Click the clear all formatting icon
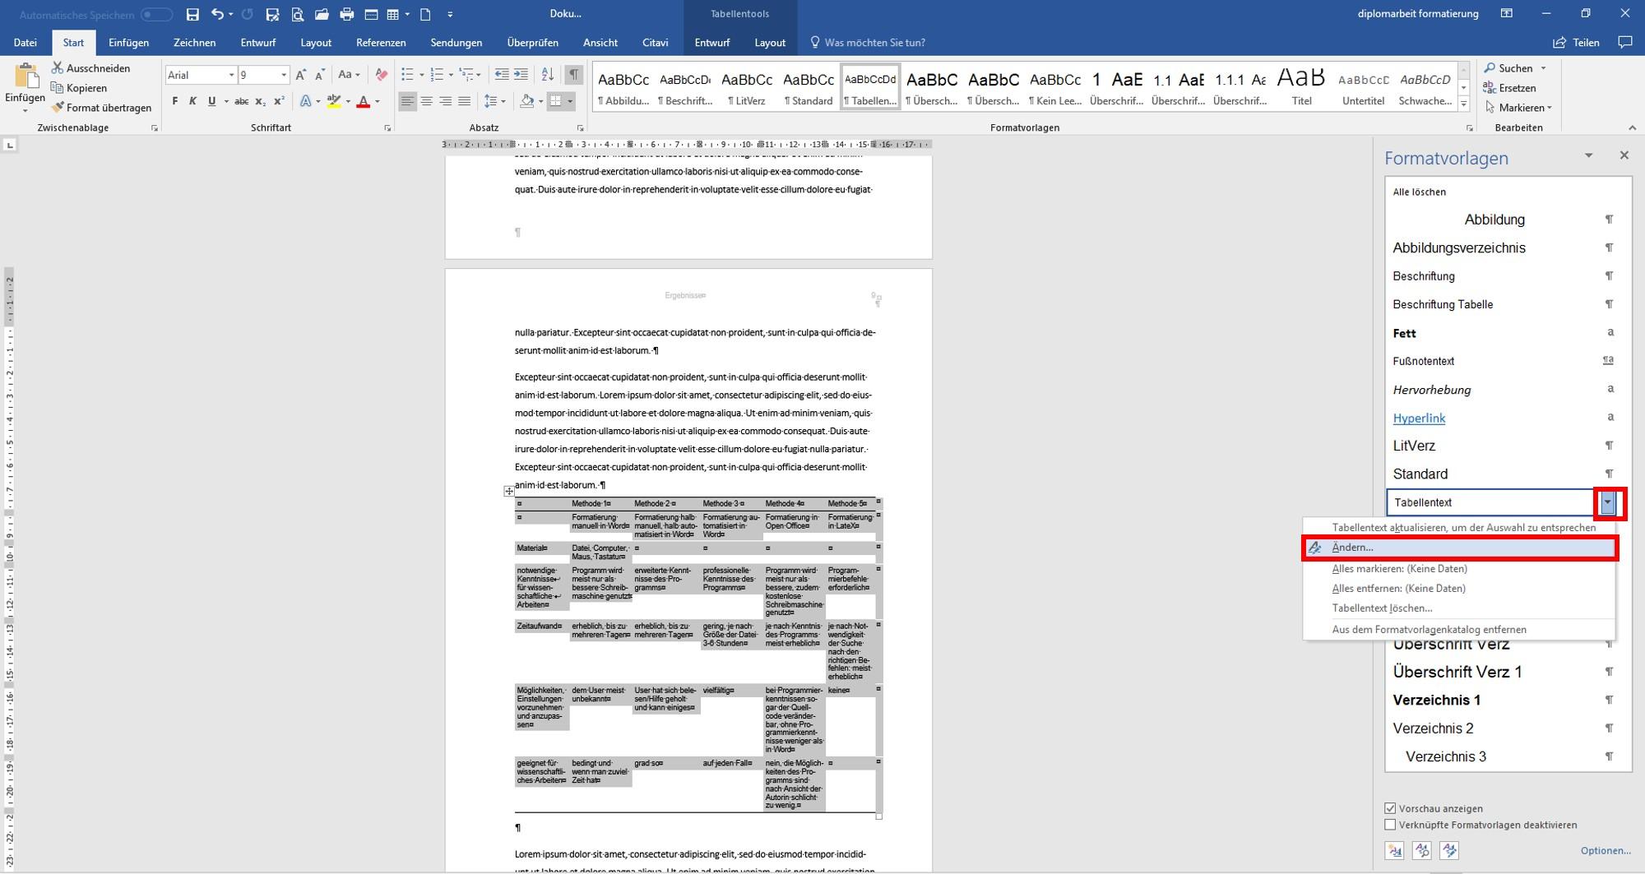Viewport: 1645px width, 874px height. coord(381,75)
